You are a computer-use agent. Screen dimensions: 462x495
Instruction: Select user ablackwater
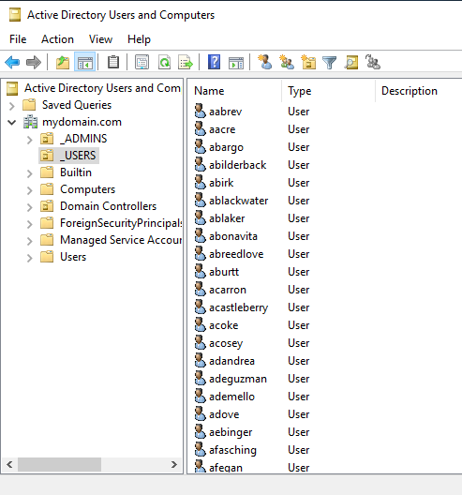pyautogui.click(x=238, y=201)
